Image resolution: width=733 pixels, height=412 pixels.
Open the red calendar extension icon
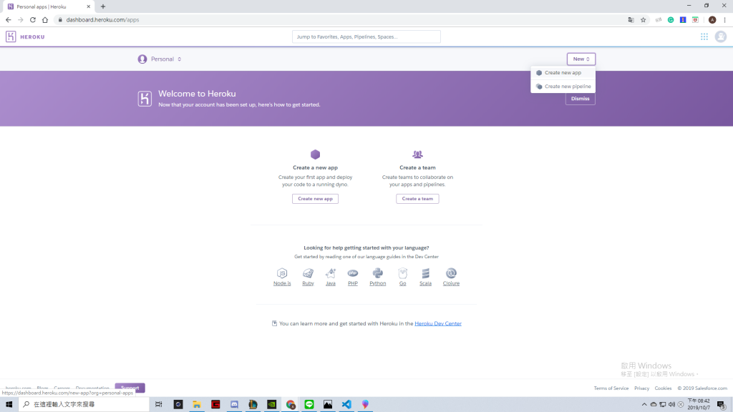695,19
